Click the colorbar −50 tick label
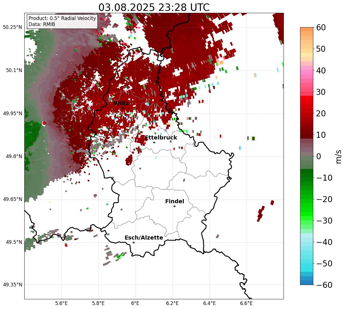Viewport: 345px width, 309px height. coord(324,263)
